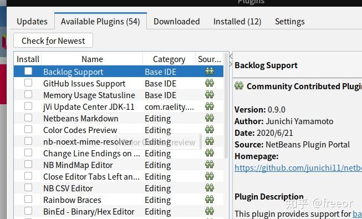
Task: Select the Netbeans Markdown plugin name
Action: tap(80, 119)
